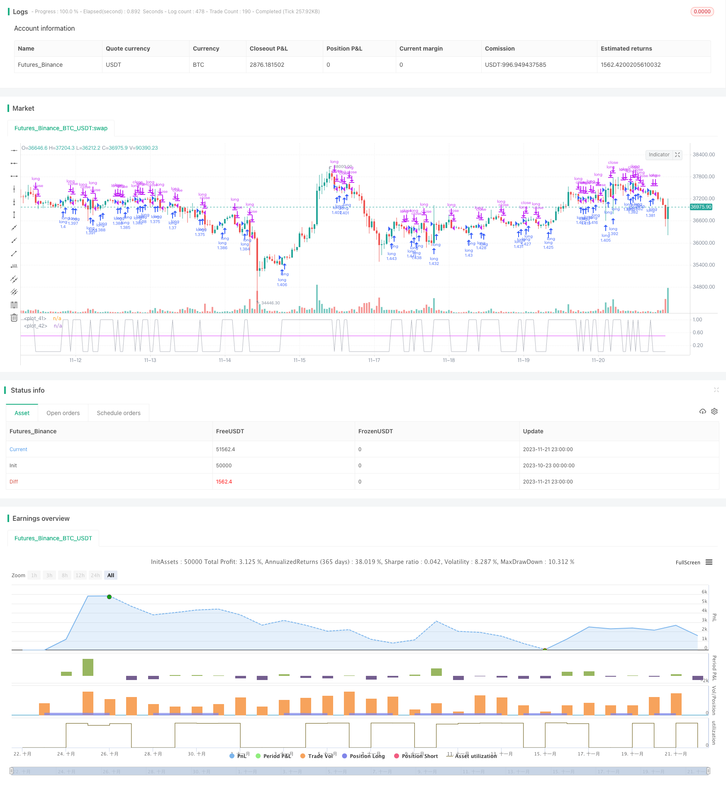The height and width of the screenshot is (787, 726).
Task: Click the 34446.30 low price label
Action: (270, 303)
